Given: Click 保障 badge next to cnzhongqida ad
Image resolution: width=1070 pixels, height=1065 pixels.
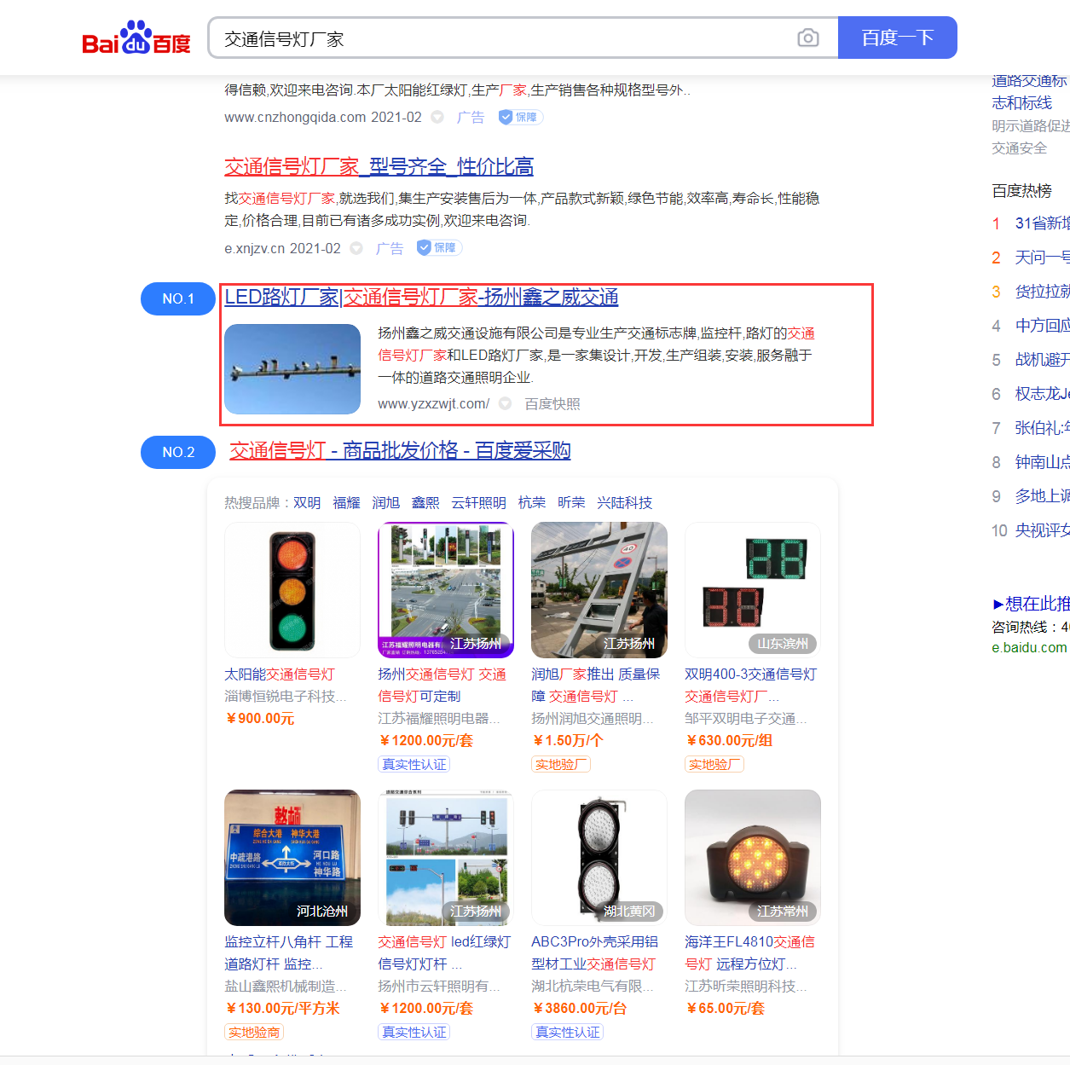Looking at the screenshot, I should tap(520, 117).
